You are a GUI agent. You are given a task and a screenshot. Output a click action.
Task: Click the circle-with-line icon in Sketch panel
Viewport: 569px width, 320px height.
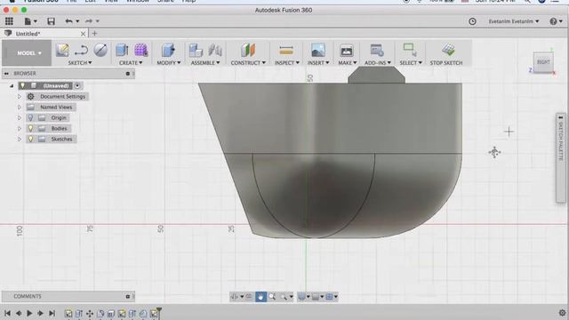(100, 50)
